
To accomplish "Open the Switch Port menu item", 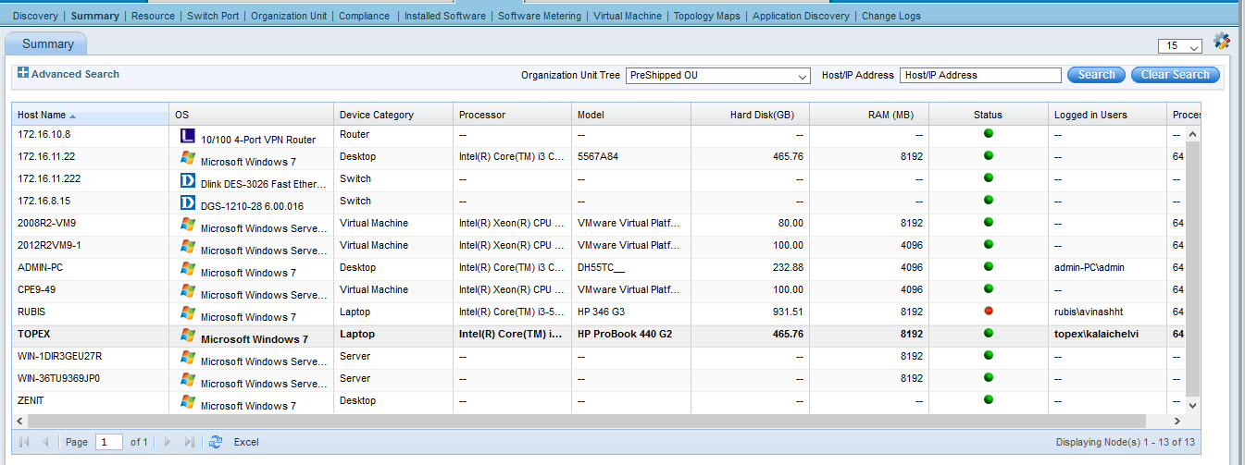I will (x=214, y=16).
